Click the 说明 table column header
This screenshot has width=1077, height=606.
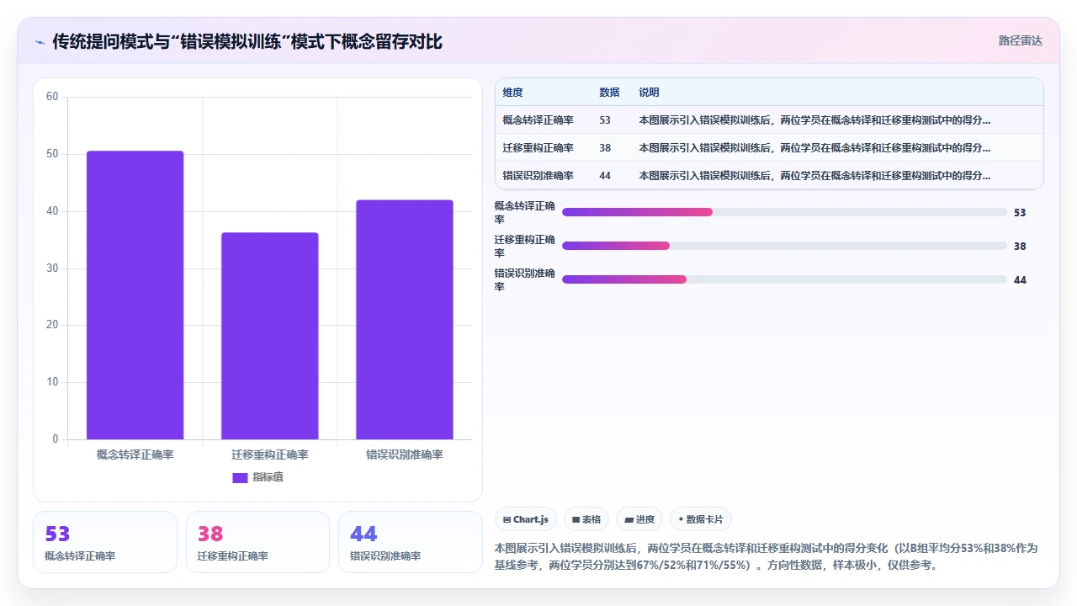(x=649, y=92)
